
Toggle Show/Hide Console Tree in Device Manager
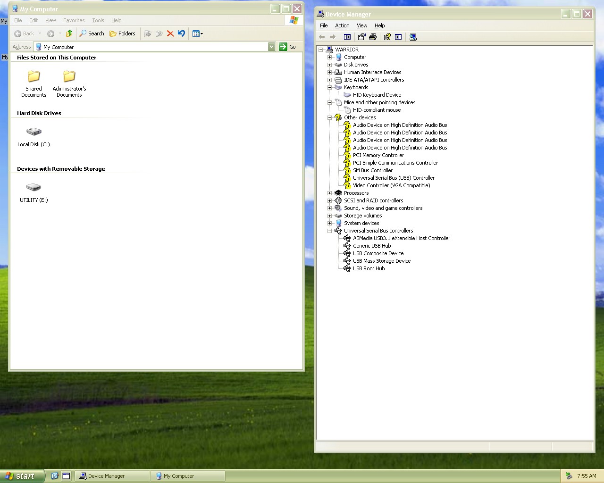(347, 37)
